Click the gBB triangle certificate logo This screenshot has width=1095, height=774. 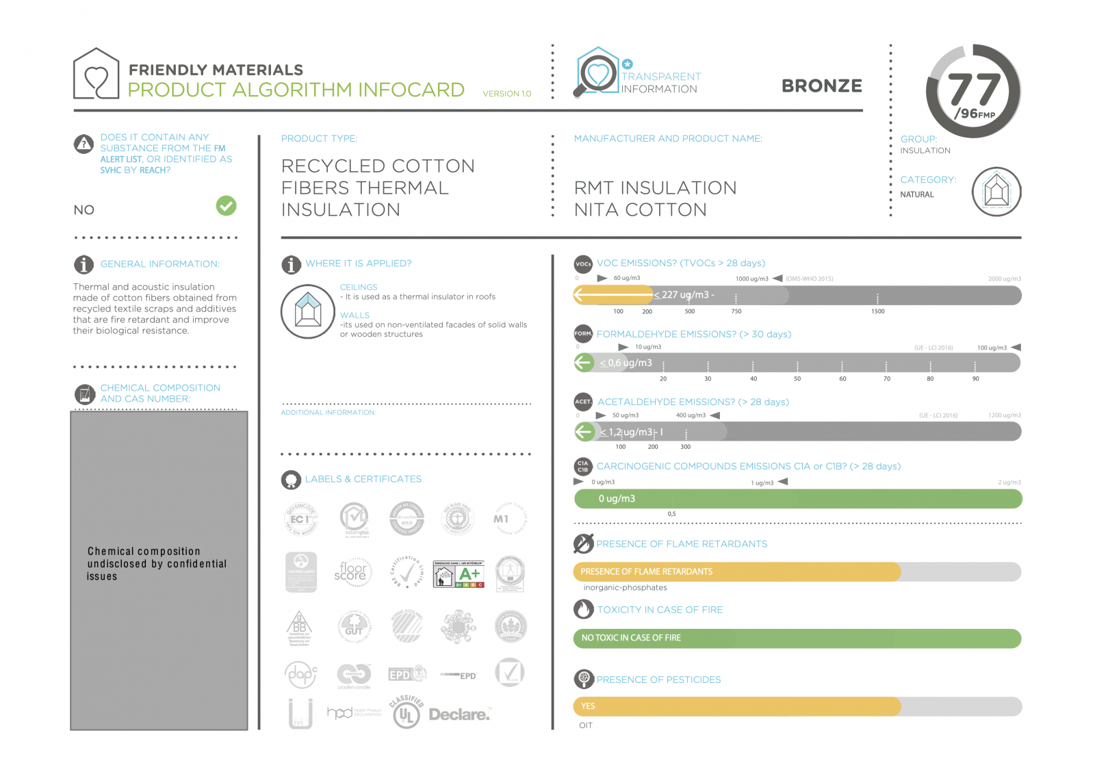(x=300, y=628)
